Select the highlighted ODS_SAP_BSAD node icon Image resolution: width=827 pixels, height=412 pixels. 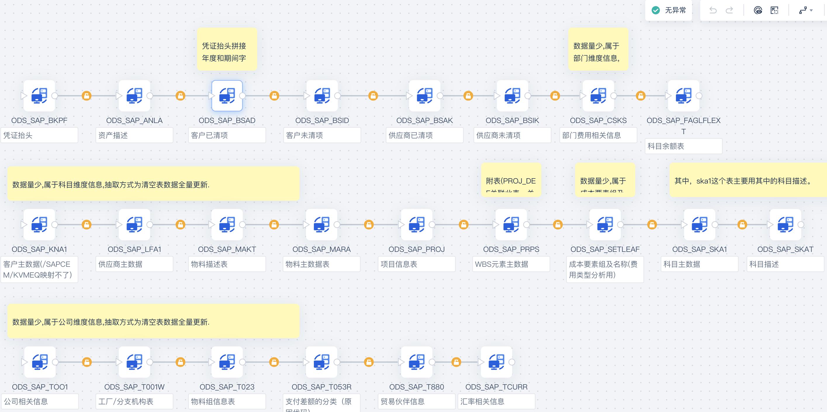pyautogui.click(x=227, y=96)
